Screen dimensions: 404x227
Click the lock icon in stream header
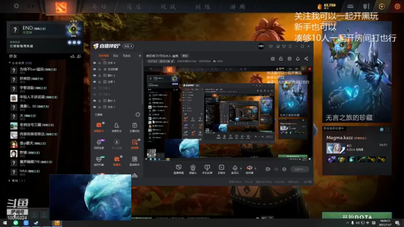[x=281, y=59]
